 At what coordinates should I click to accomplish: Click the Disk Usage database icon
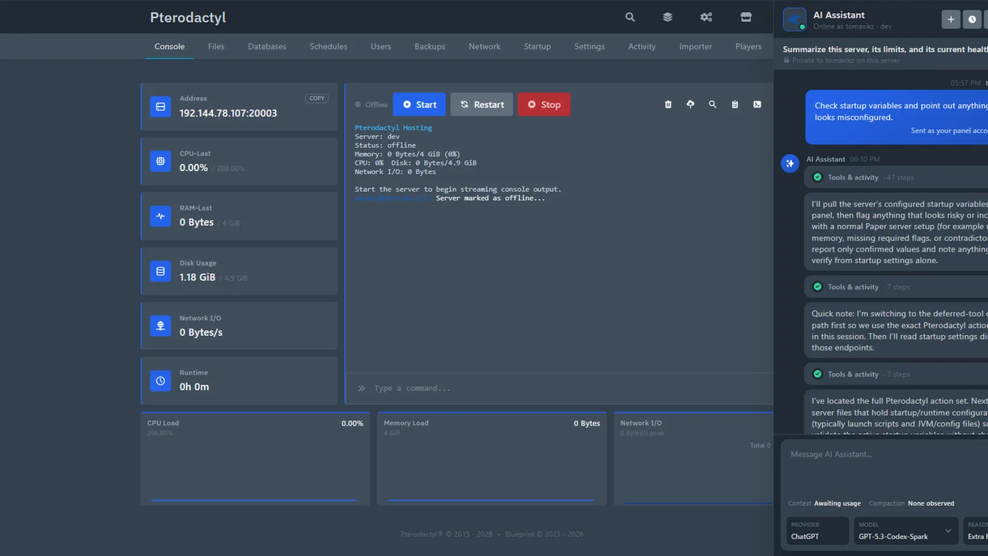click(161, 271)
